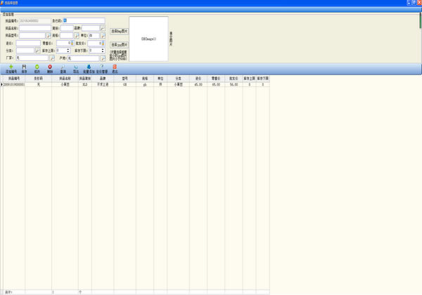Click the red 删除 delete icon

50,68
